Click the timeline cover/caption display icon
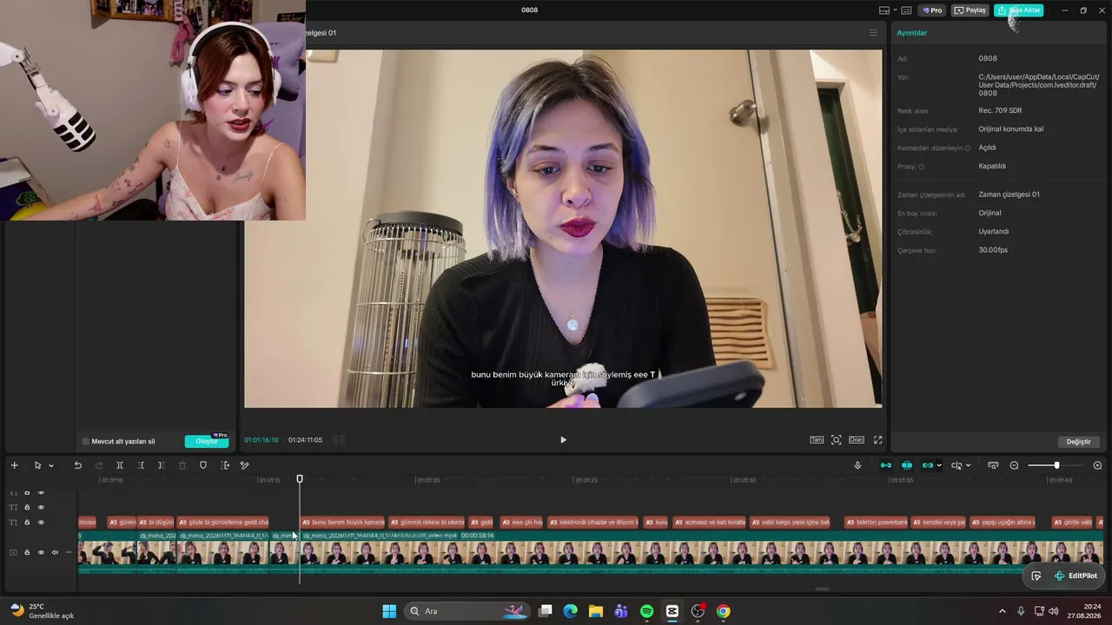The width and height of the screenshot is (1112, 625). tap(993, 465)
